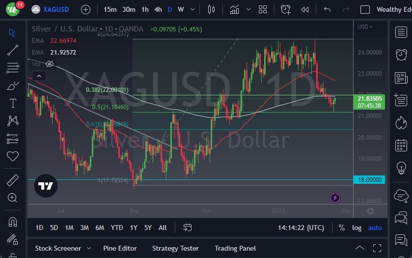Open timezone menu at 14:14:22 (UTC)
Screen dimensions: 412x258
[x=301, y=228]
